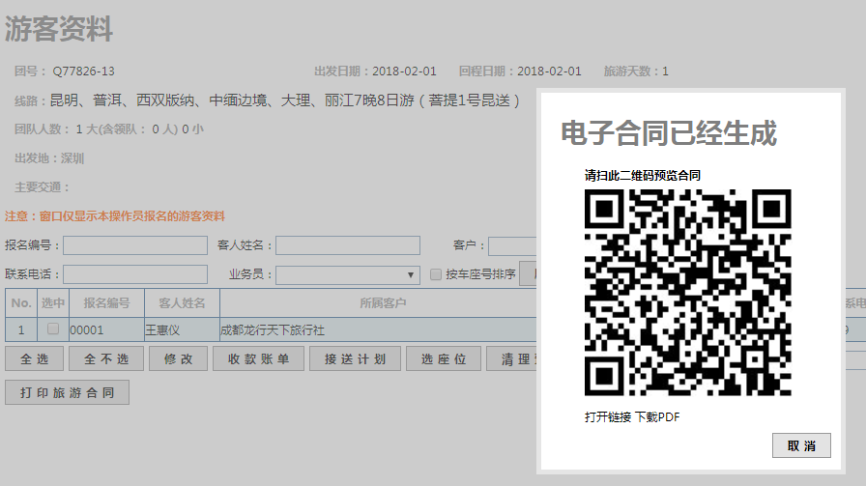
Task: Click the route text 昆明、普洱、西双版纳
Action: click(x=122, y=100)
